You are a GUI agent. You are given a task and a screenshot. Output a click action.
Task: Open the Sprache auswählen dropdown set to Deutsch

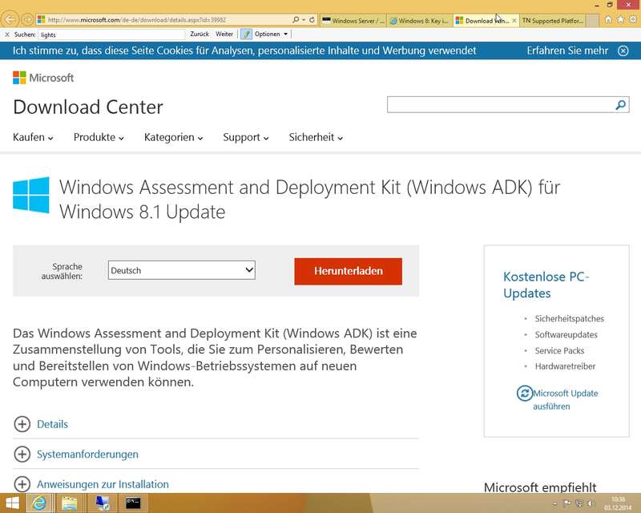coord(182,270)
